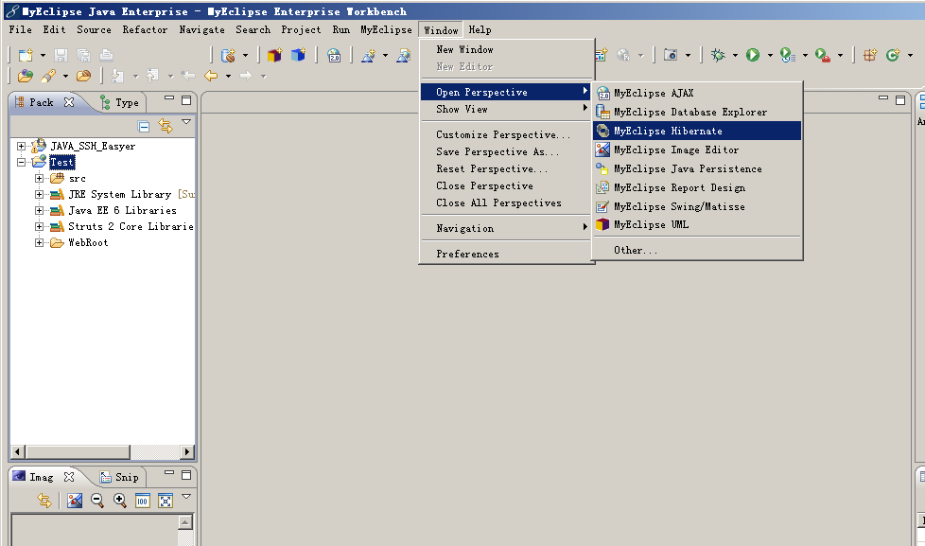
Task: Choose Preferences from the Window menu
Action: coord(467,254)
